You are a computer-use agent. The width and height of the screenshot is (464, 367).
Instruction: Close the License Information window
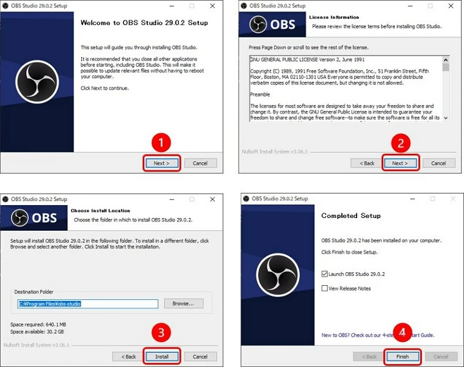451,6
